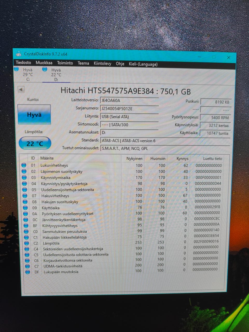Viewport: 249px width, 332px height.
Task: Select raw value 002F00090016
Action: (x=206, y=241)
